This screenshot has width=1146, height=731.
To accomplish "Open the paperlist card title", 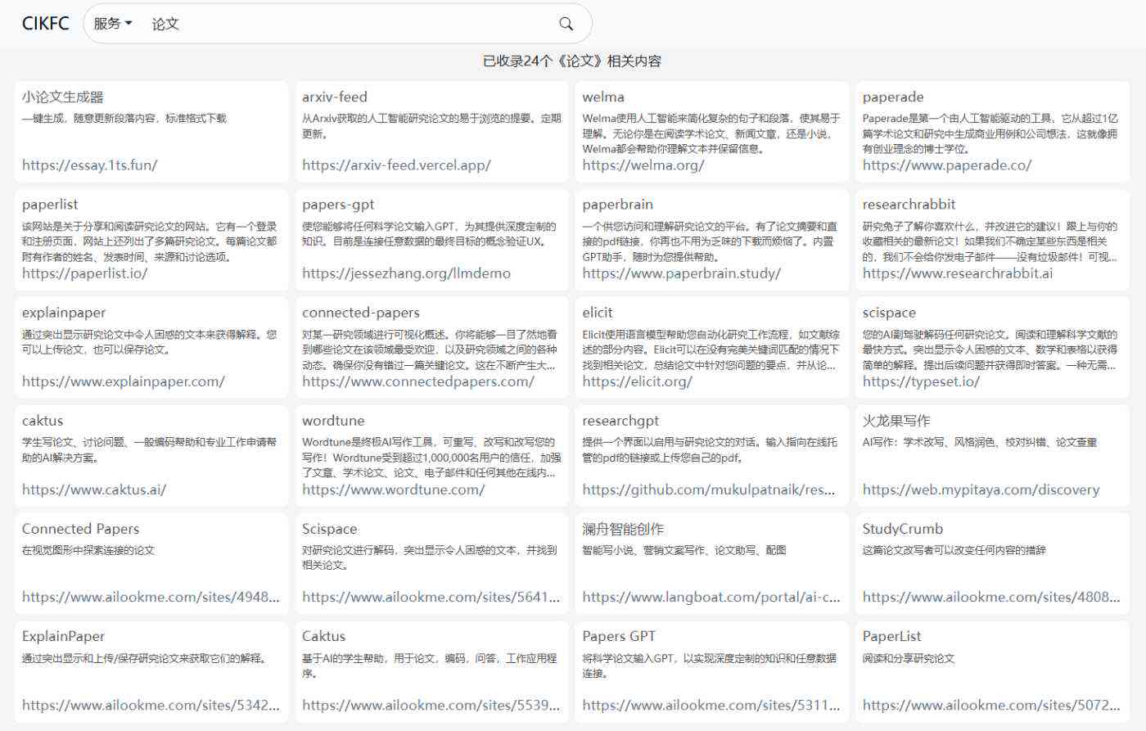I will 50,205.
